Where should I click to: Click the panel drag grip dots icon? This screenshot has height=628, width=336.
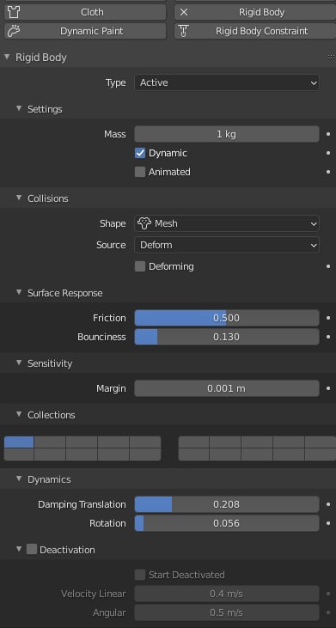coord(331,58)
